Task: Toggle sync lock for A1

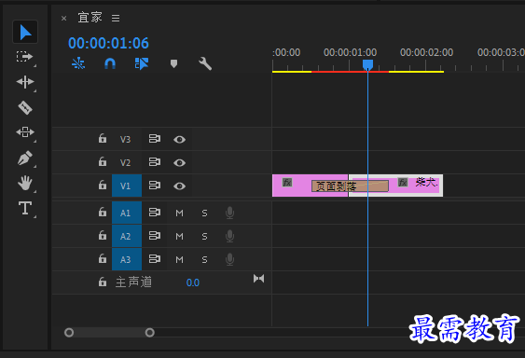Action: point(155,213)
